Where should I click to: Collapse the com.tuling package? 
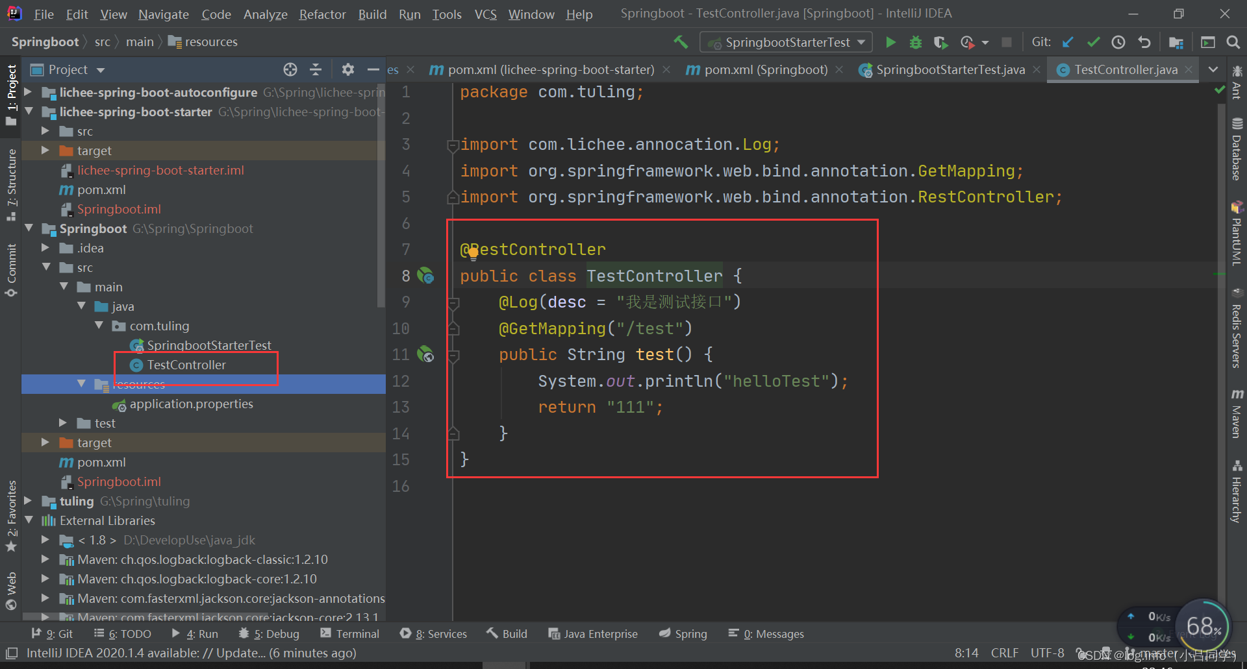click(99, 326)
